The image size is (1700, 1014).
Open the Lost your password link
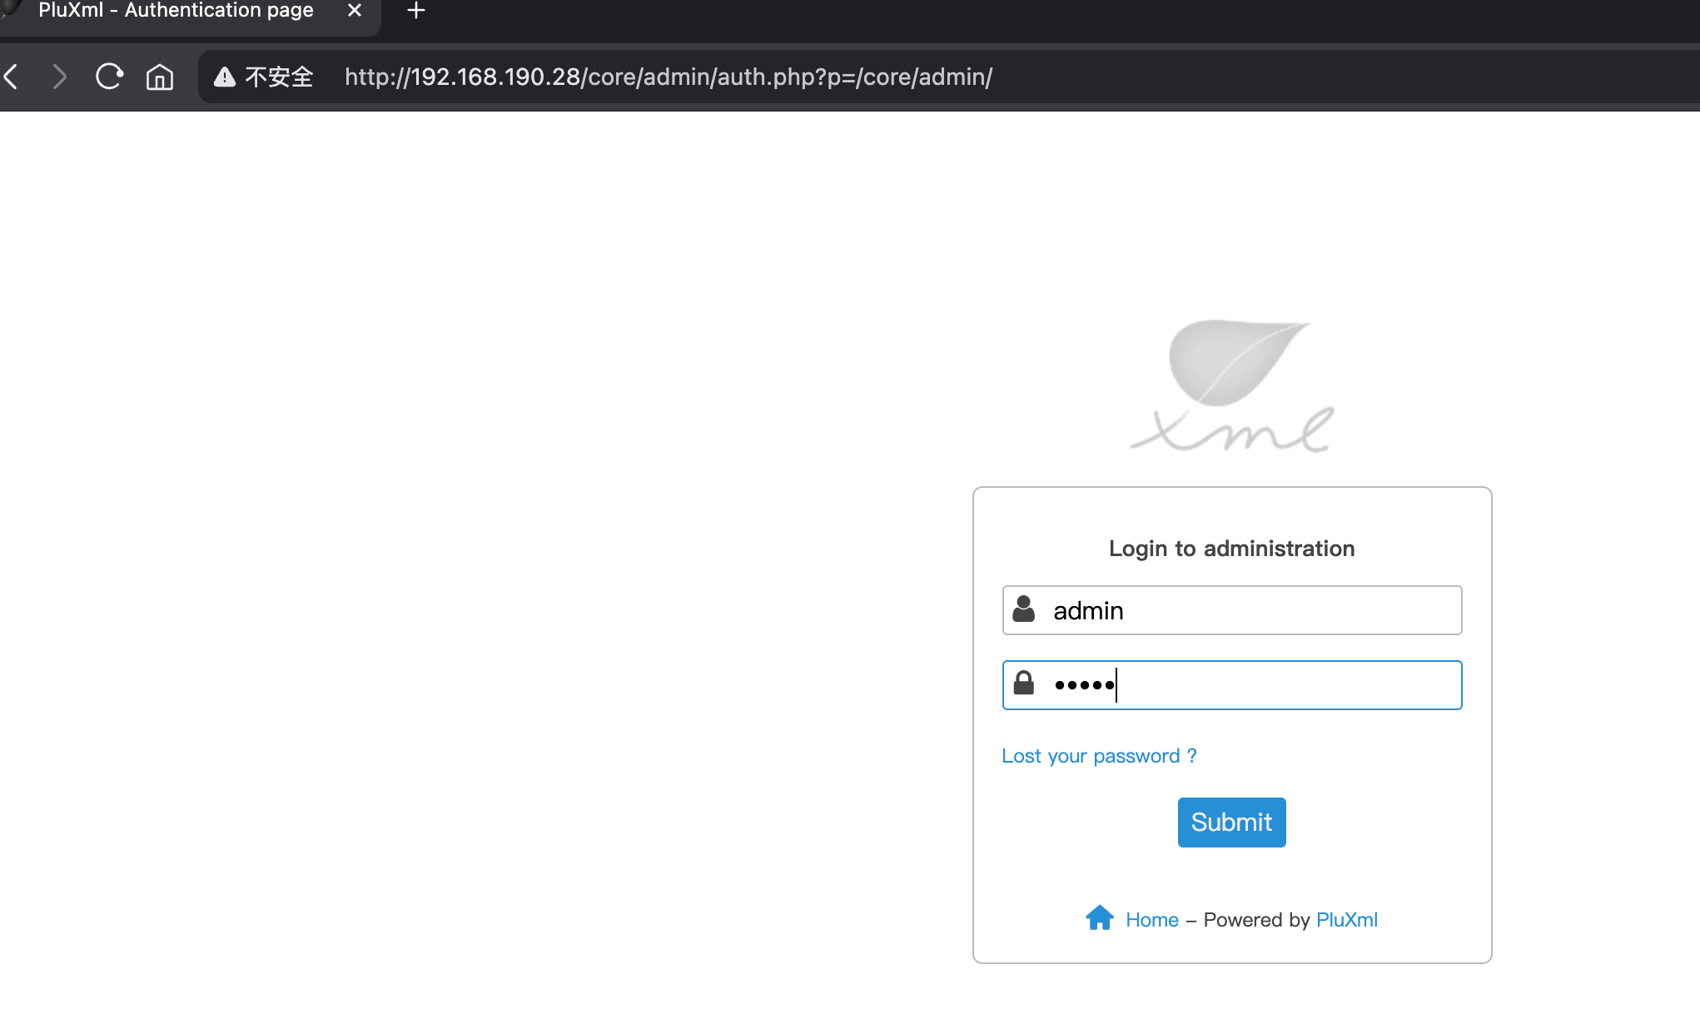click(1099, 756)
